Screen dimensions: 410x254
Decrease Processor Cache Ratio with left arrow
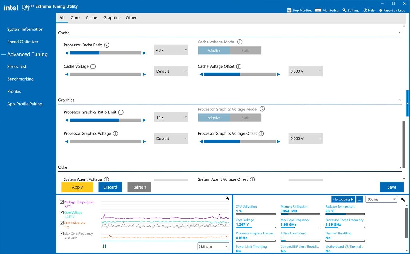tap(67, 53)
